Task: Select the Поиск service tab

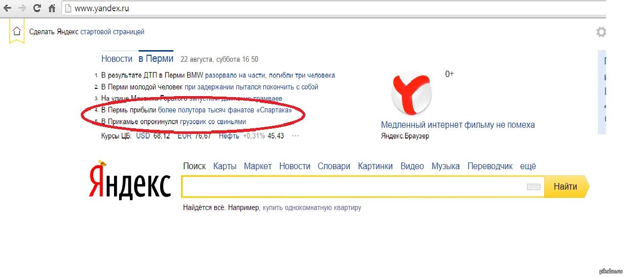Action: (194, 166)
